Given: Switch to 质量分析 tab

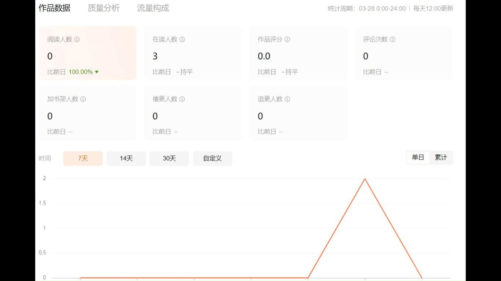Looking at the screenshot, I should [x=104, y=8].
